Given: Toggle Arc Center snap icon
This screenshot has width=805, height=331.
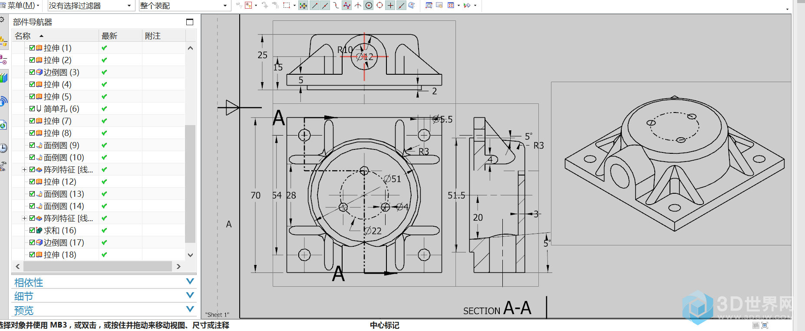Looking at the screenshot, I should coord(369,6).
